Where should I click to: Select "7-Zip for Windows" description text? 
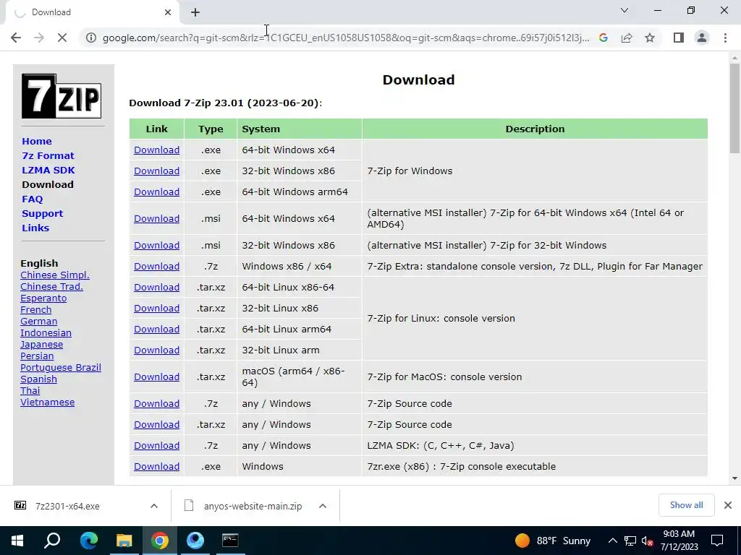[410, 171]
